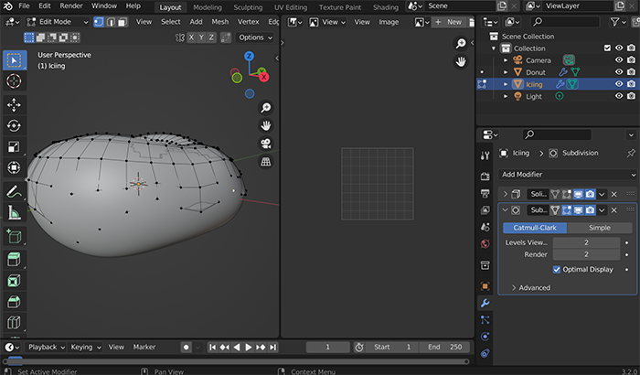Select the Rotate tool

pos(15,125)
